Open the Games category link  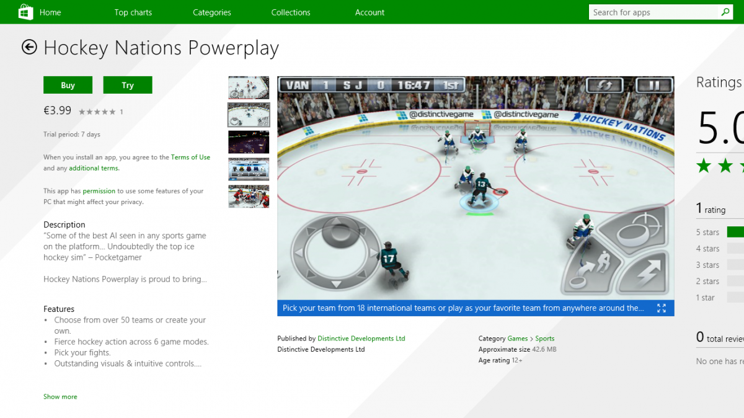point(518,339)
